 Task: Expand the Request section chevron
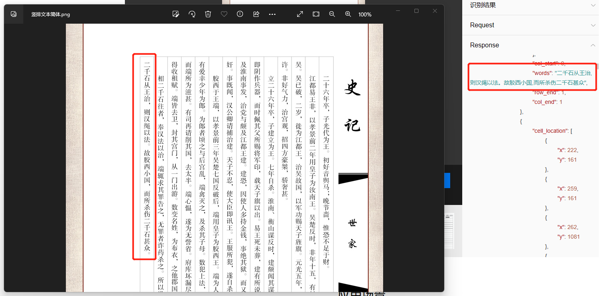(x=593, y=25)
